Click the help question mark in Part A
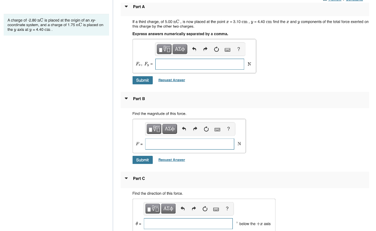Screen dimensions: 376x231 pos(238,49)
